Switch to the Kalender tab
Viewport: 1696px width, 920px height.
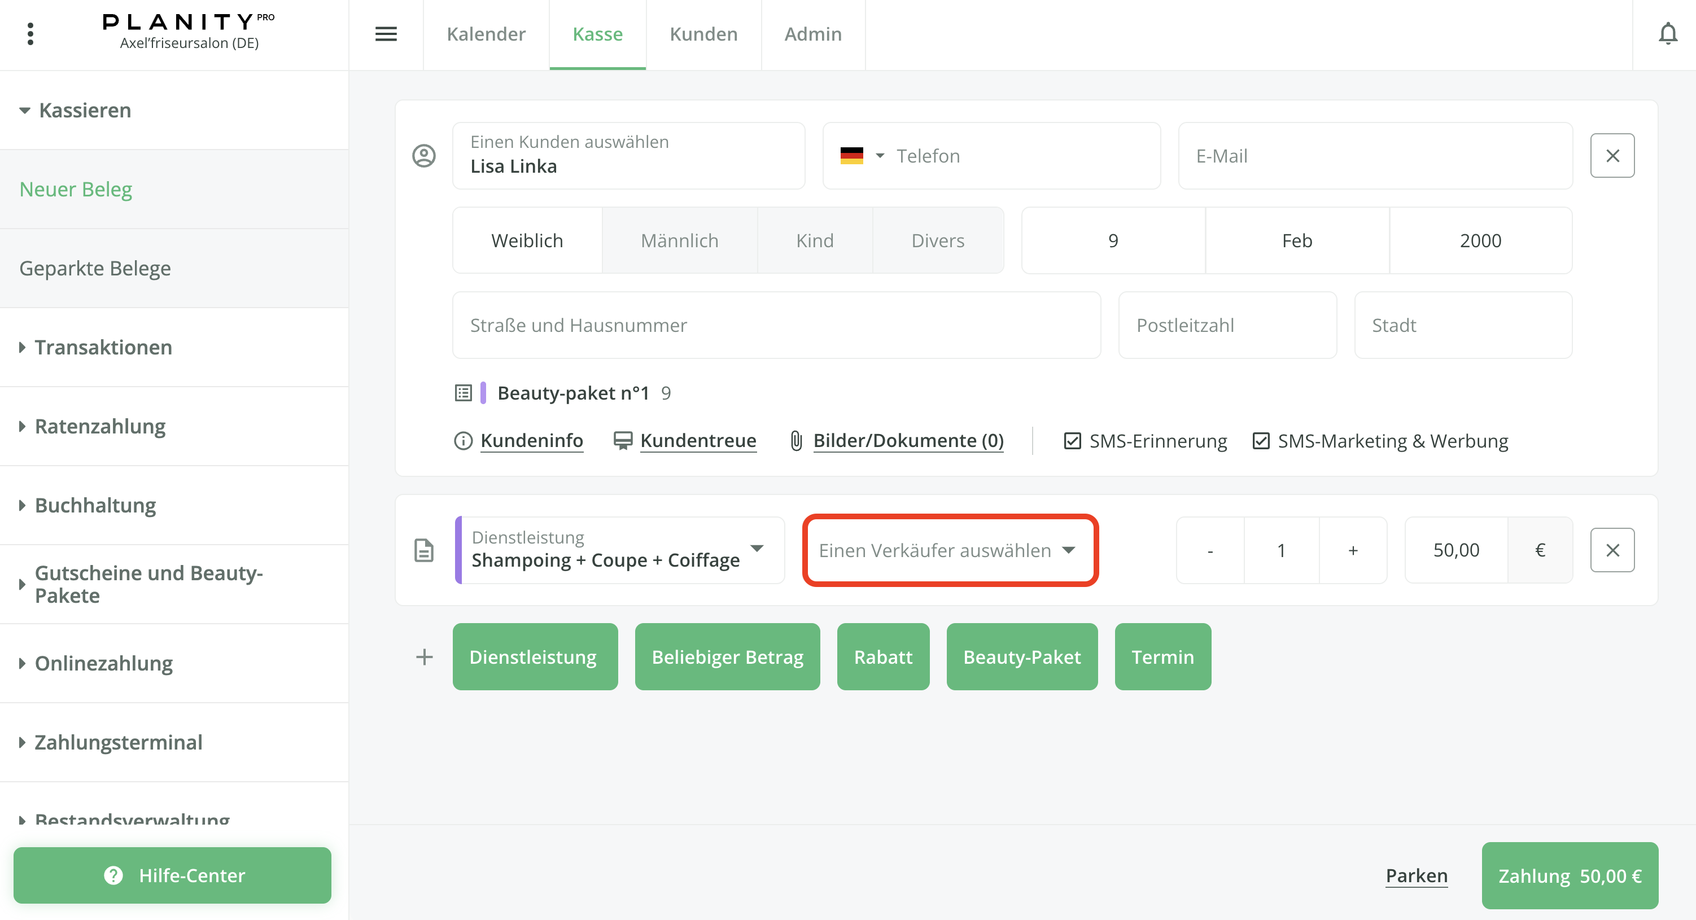486,33
